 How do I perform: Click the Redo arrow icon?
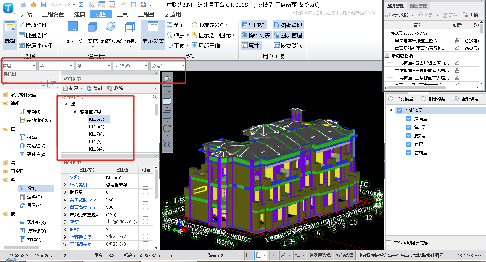click(x=67, y=5)
